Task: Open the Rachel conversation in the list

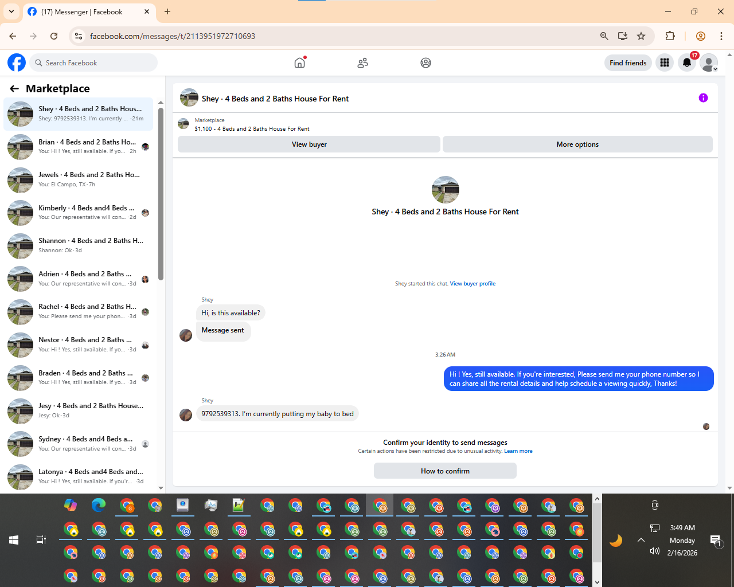Action: [x=79, y=312]
